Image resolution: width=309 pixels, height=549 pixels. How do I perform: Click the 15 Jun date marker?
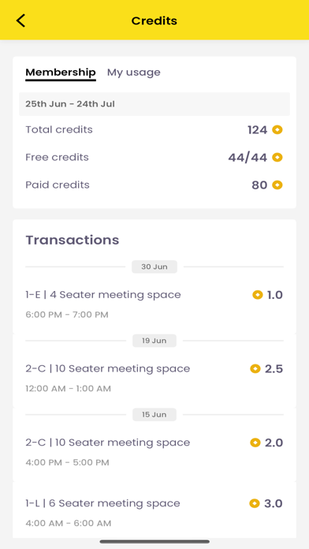(x=154, y=415)
